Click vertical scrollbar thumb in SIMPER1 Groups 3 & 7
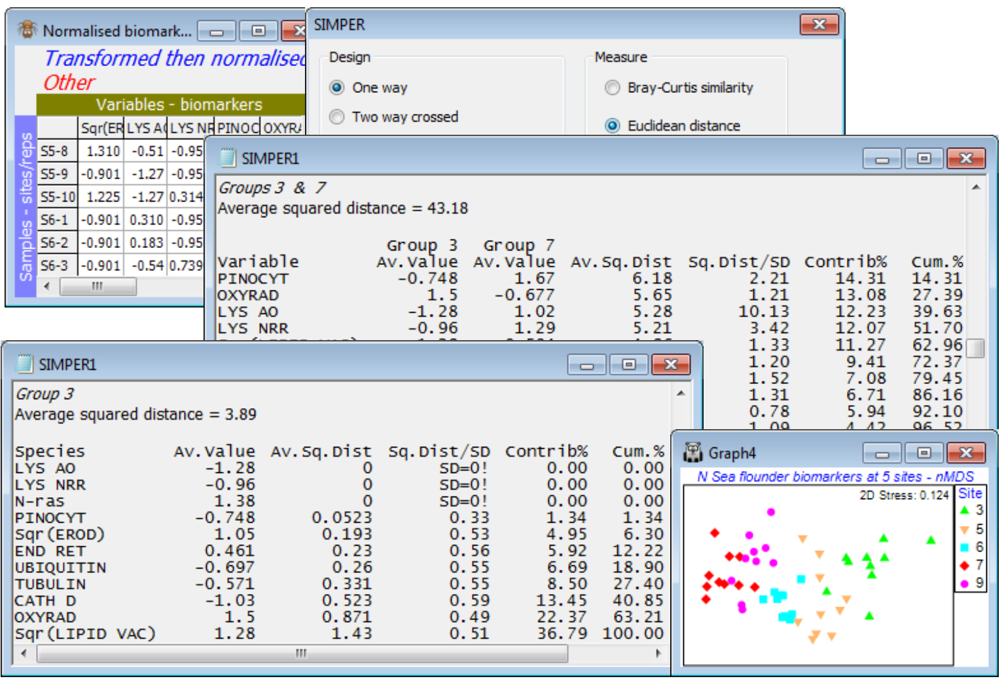1004x683 pixels. click(976, 347)
